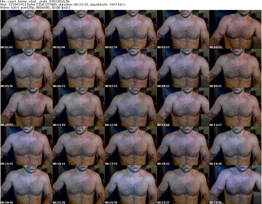This screenshot has height=204, width=262.
Task: Open the frame stamped 00:15:45
Action: coord(27,146)
